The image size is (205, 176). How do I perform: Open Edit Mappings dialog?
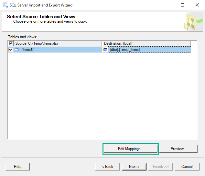[x=131, y=149]
